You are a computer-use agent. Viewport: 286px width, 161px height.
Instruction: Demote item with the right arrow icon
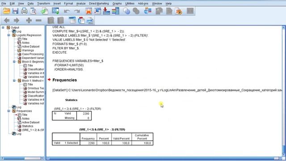(17, 21)
